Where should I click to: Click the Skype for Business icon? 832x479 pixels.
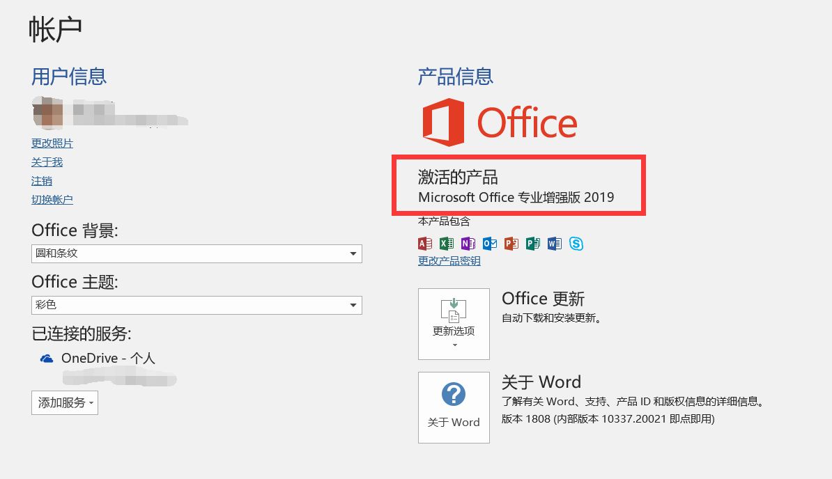tap(576, 243)
